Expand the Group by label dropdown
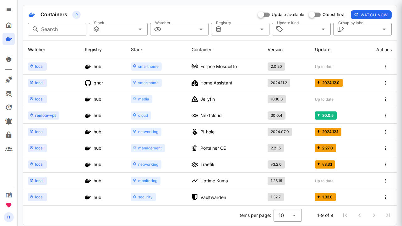This screenshot has width=402, height=226. click(x=362, y=29)
